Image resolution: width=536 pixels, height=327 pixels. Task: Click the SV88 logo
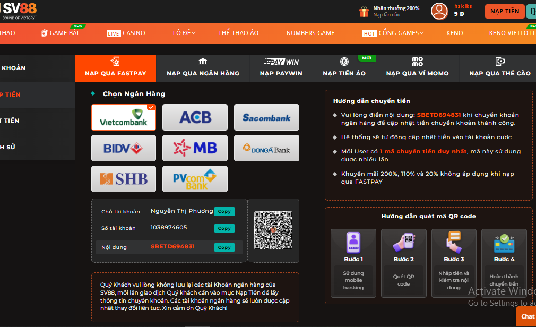[19, 11]
